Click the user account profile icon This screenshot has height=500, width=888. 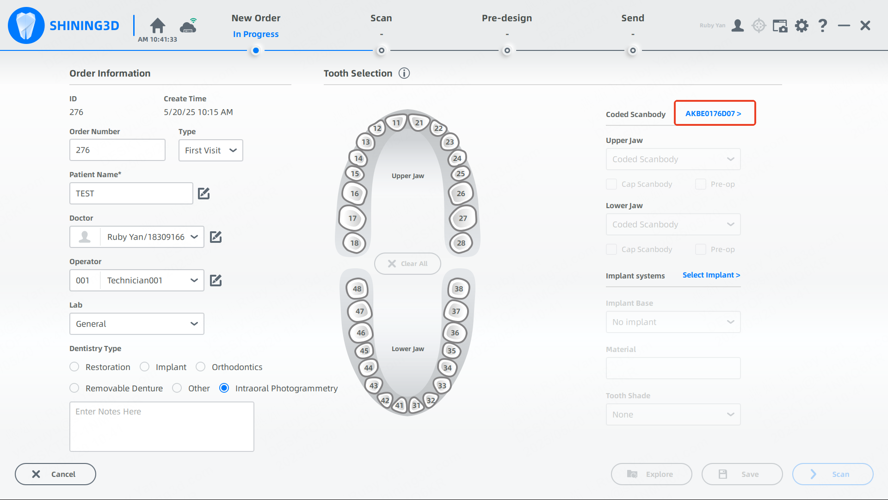[x=738, y=25]
